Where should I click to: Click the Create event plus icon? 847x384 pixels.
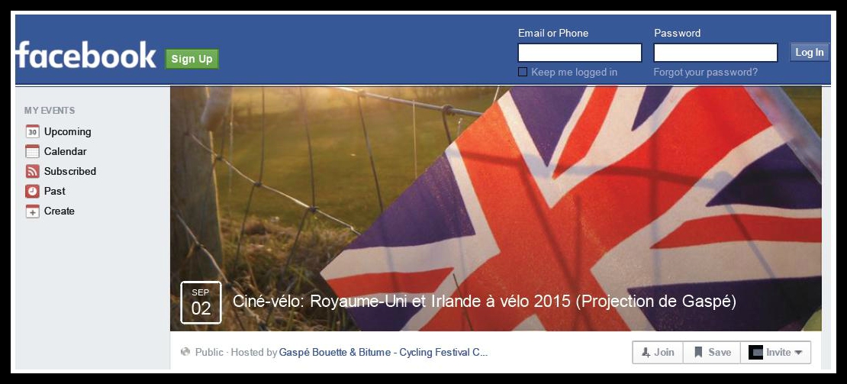32,211
